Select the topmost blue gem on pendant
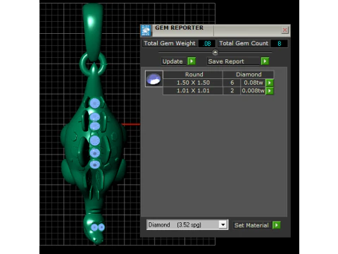 point(95,103)
